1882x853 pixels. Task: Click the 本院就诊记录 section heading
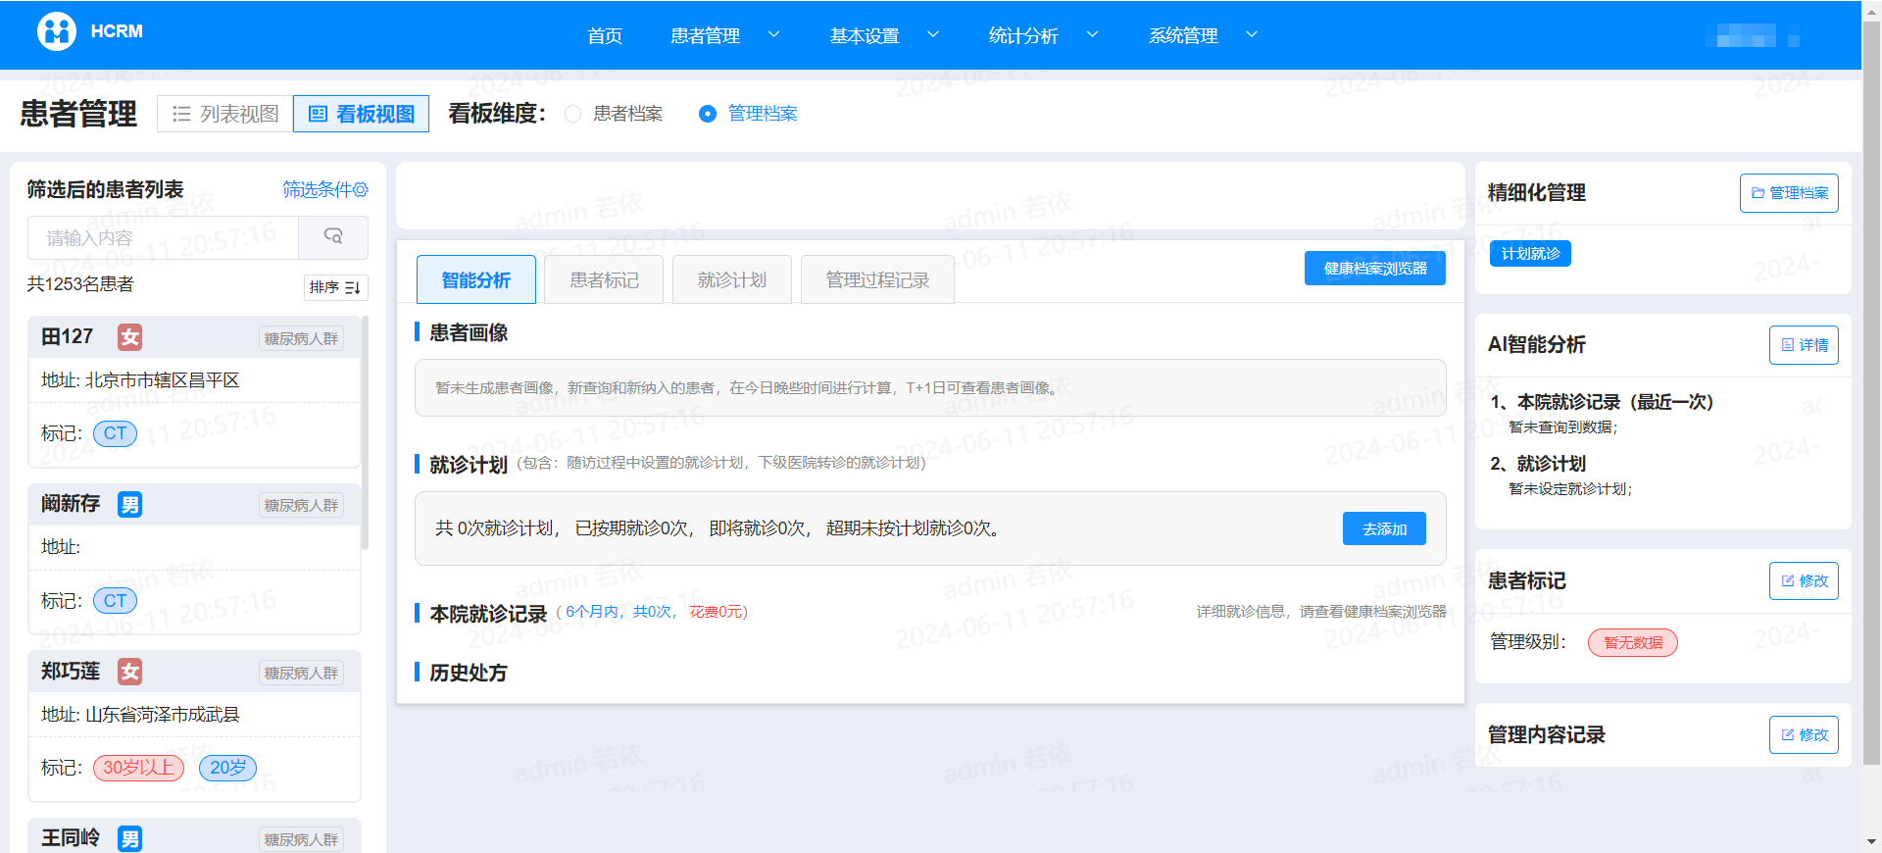488,614
